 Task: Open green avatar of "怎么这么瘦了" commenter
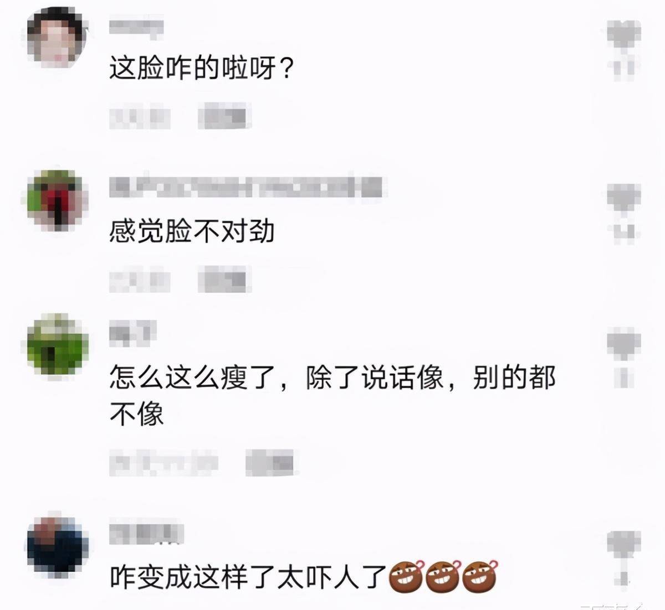pyautogui.click(x=58, y=343)
